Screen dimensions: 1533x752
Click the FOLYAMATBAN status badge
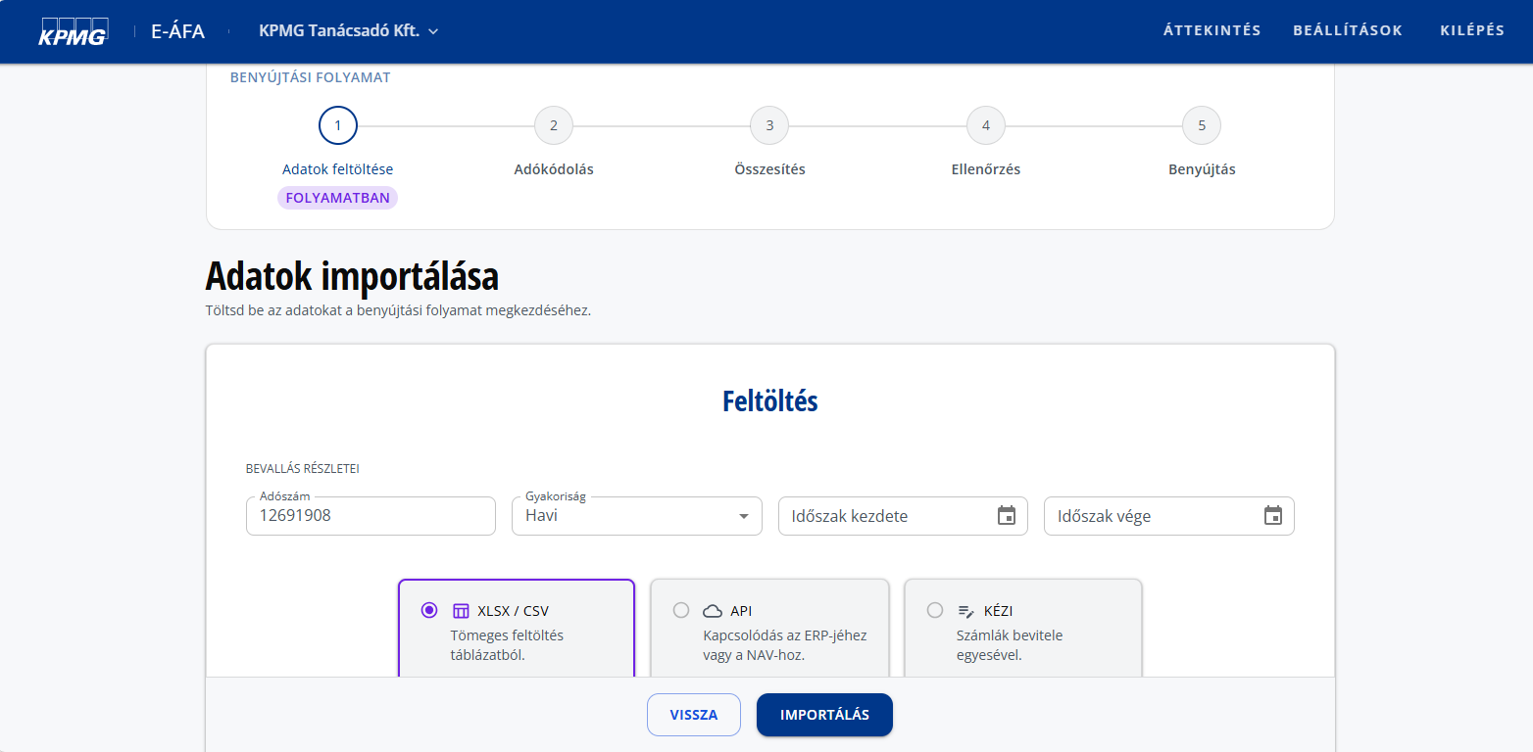coord(338,198)
